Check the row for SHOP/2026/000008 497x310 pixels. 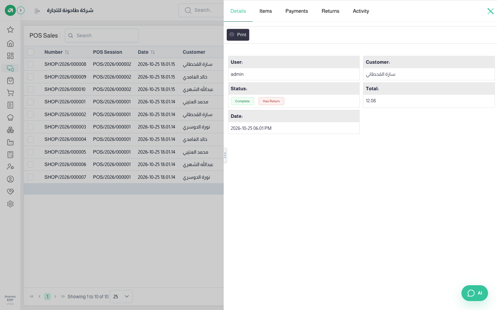click(x=31, y=64)
